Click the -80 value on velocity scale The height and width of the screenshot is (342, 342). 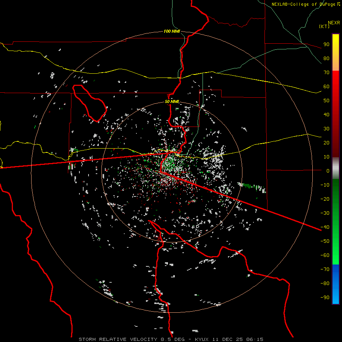(325, 283)
